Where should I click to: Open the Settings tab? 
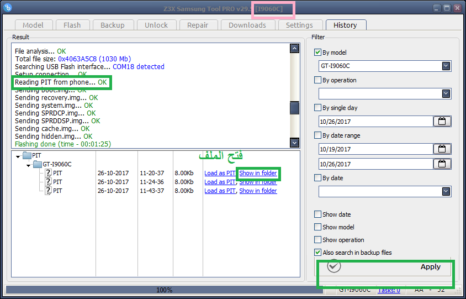point(300,25)
